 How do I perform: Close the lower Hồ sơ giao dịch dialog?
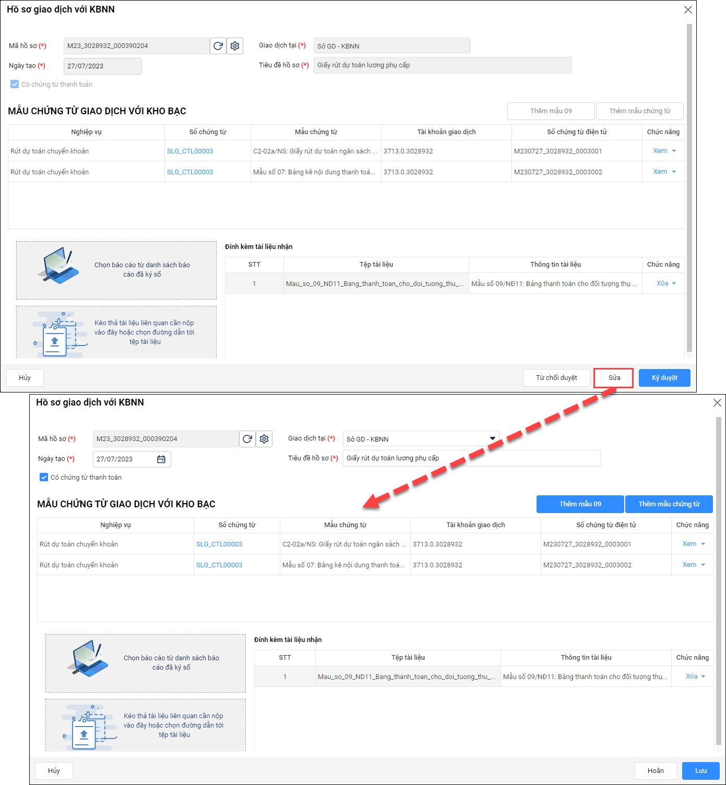coord(717,402)
